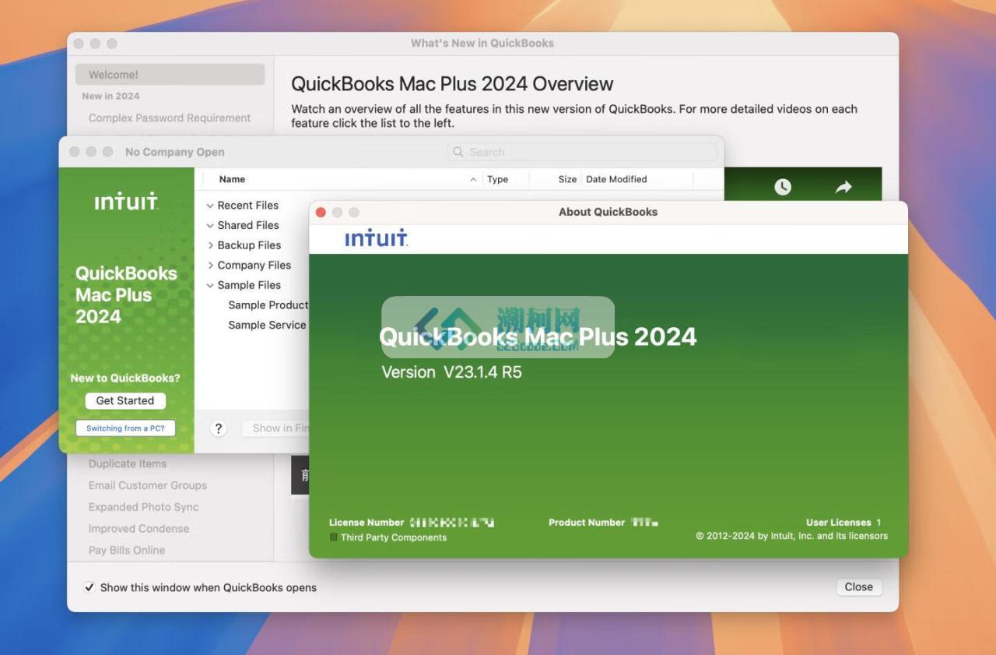996x655 pixels.
Task: Click the Version V23.1.4 R5 text
Action: click(x=451, y=372)
